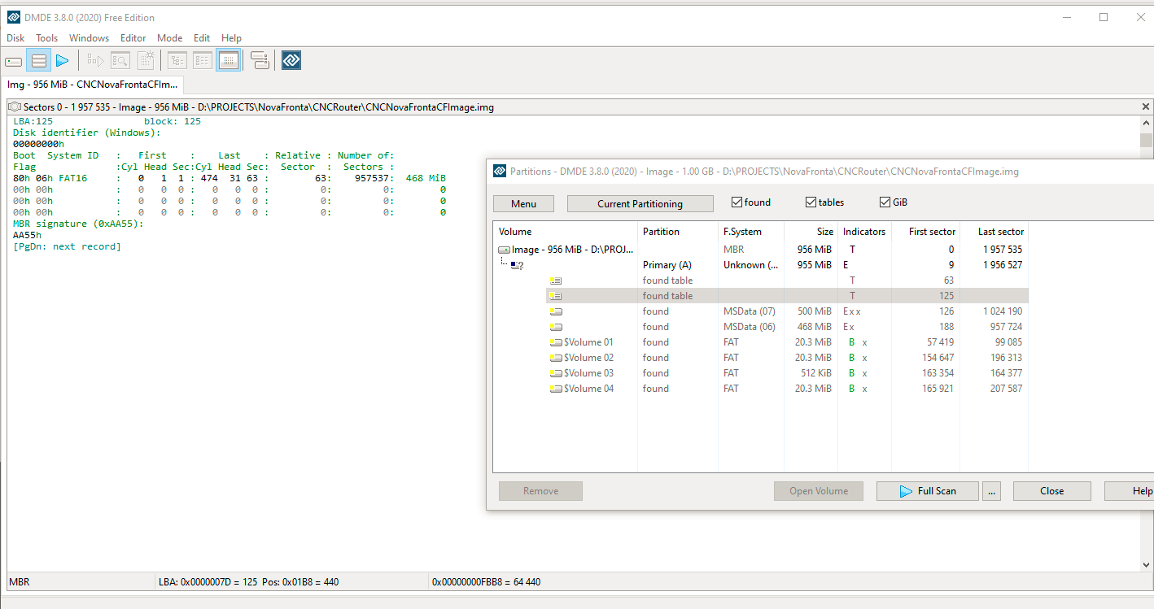Click the Full Scan button
This screenshot has height=609, width=1154.
click(927, 491)
